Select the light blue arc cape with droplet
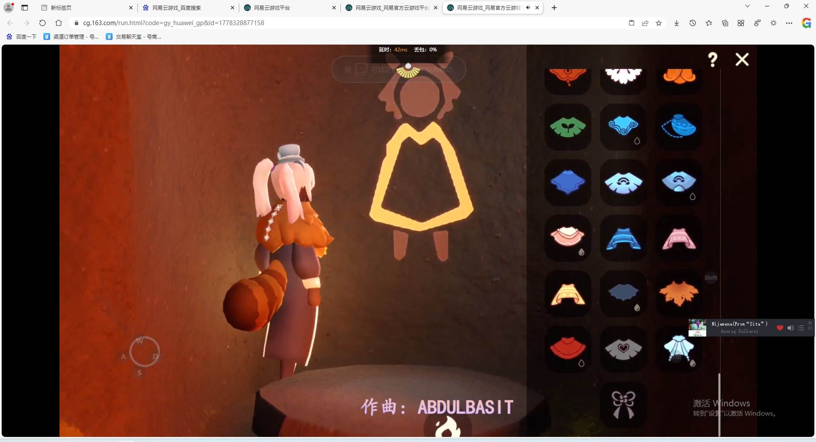This screenshot has height=442, width=816. click(x=679, y=183)
